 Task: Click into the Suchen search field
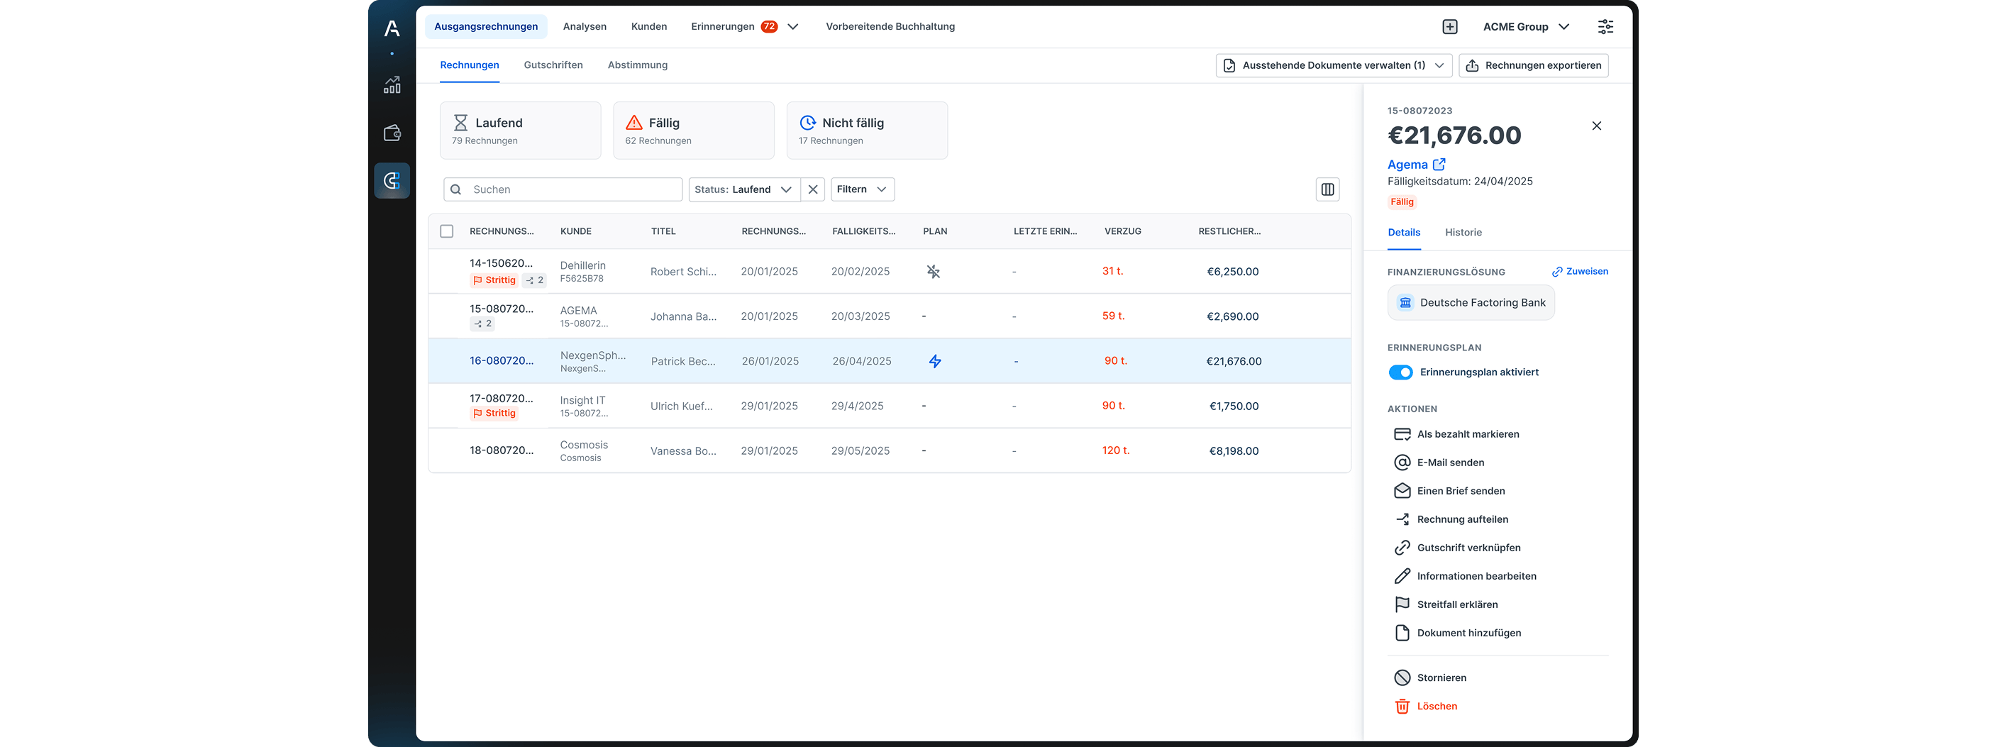(x=563, y=189)
